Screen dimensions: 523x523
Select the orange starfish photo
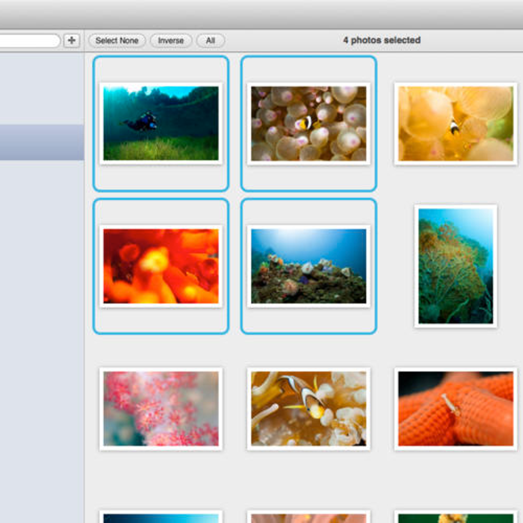(x=456, y=409)
